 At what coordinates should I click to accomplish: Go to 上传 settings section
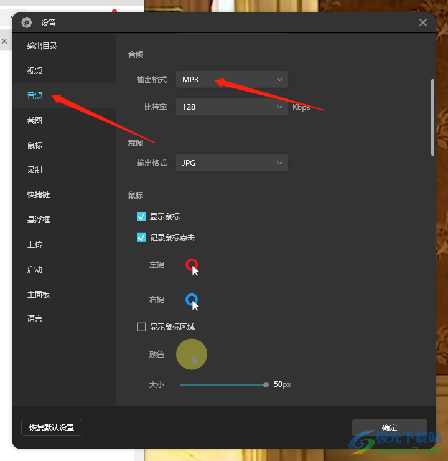click(x=35, y=245)
